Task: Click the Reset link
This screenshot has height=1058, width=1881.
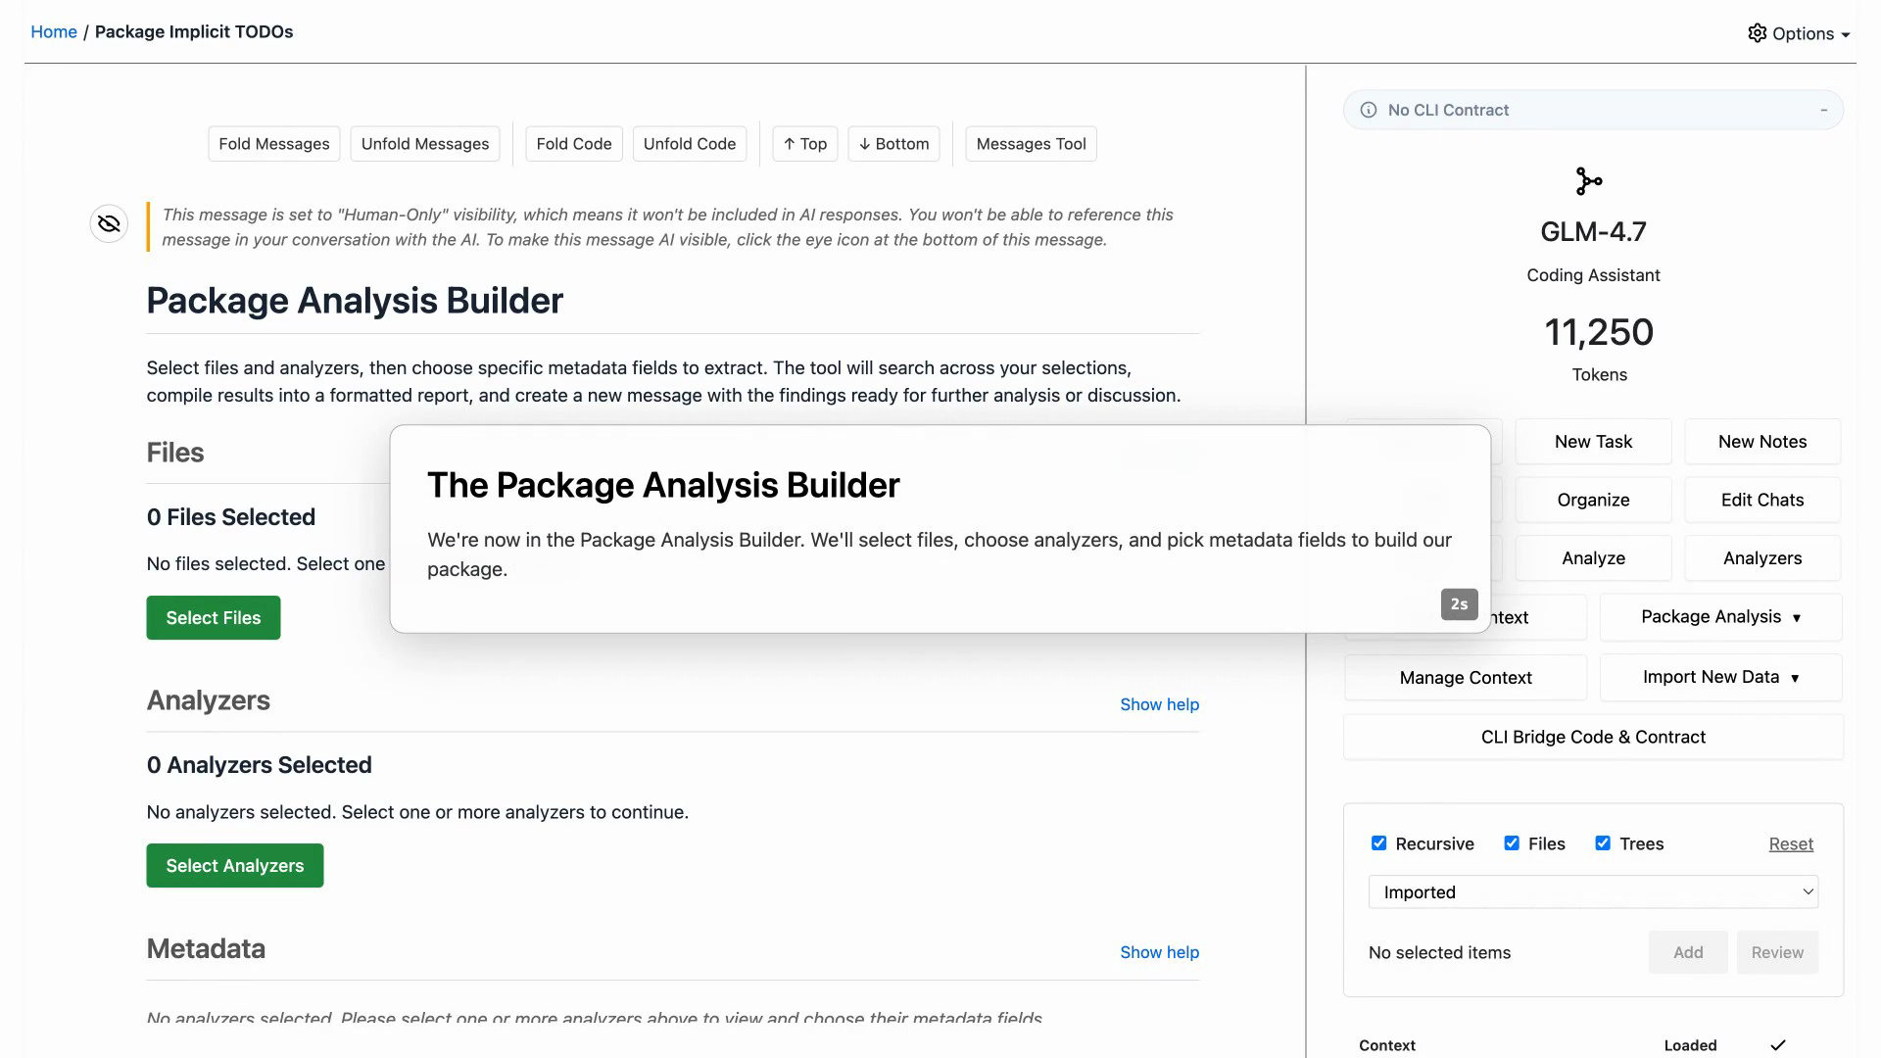Action: coord(1791,844)
